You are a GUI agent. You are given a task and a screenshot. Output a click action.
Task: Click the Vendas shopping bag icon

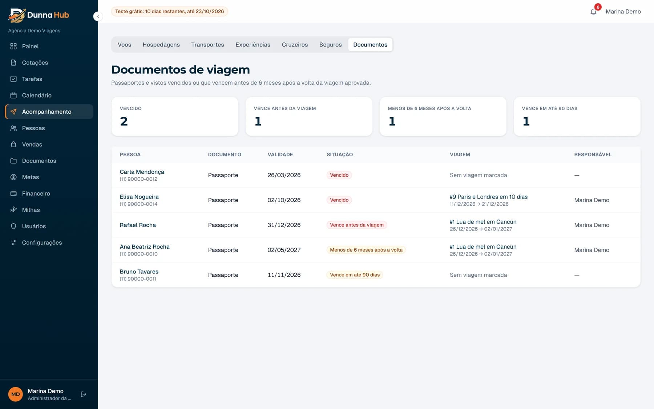(x=13, y=144)
